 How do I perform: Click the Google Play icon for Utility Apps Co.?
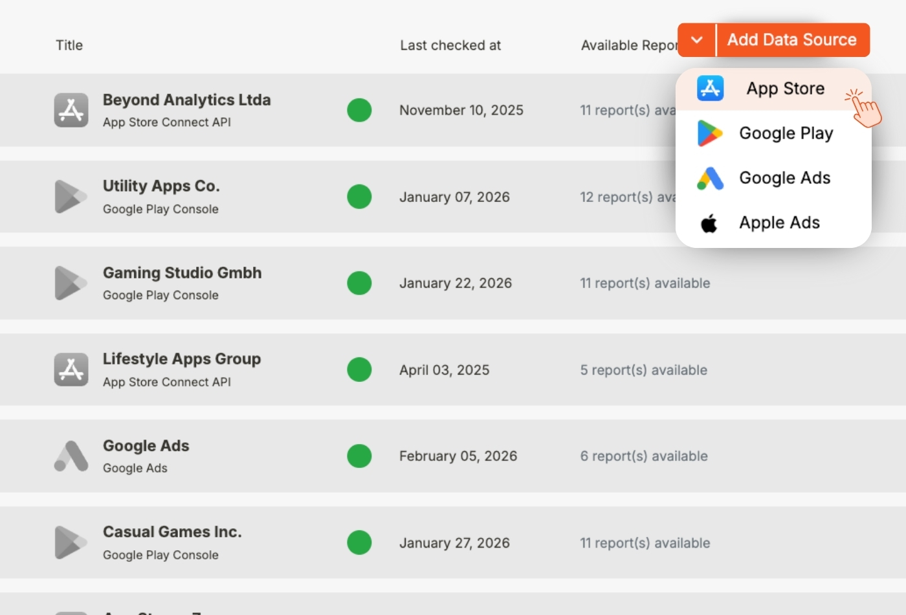[x=71, y=197]
